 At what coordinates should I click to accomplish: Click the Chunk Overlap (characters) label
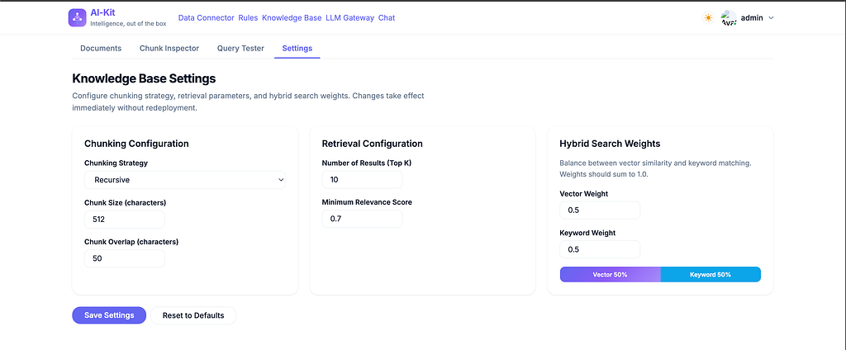pos(131,242)
